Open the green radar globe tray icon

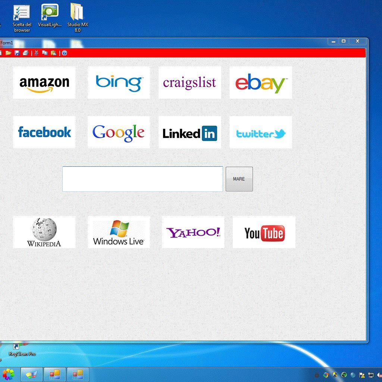(x=344, y=375)
